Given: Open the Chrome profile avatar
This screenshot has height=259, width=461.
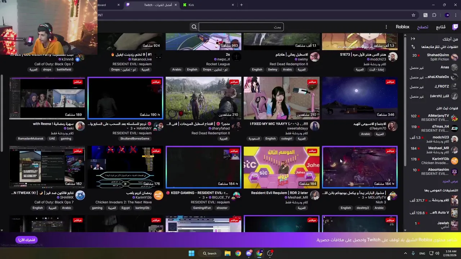Looking at the screenshot, I should [x=447, y=15].
